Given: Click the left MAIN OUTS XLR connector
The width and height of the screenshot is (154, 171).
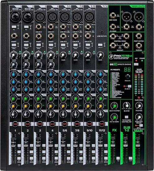Looking at the screenshot, I should coord(127,17).
